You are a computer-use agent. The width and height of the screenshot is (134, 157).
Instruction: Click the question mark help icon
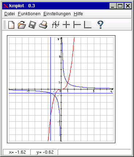[x=100, y=25]
